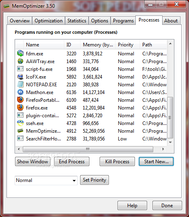The height and width of the screenshot is (217, 189).
Task: Click the horizontal scrollbar thumb
Action: (88, 149)
